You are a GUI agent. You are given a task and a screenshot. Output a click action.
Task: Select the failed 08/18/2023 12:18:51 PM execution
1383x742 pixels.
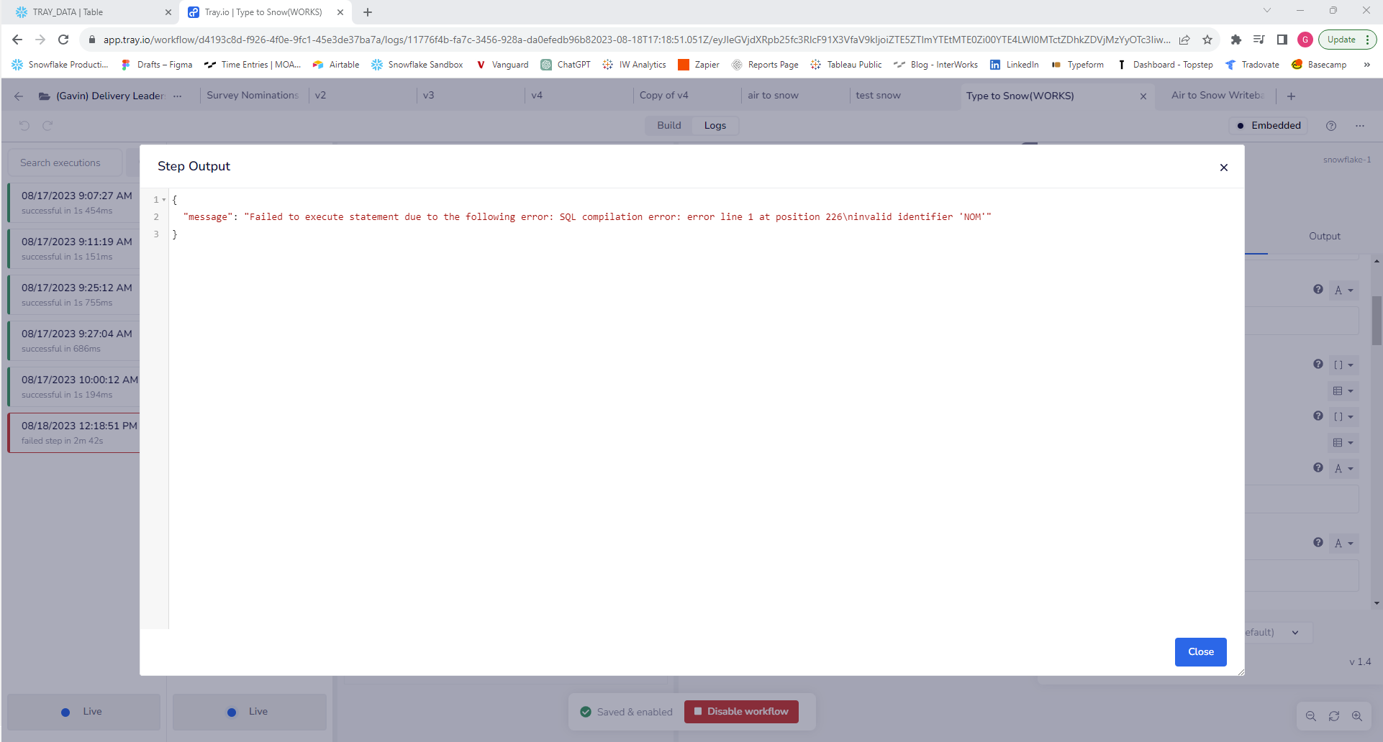[73, 433]
